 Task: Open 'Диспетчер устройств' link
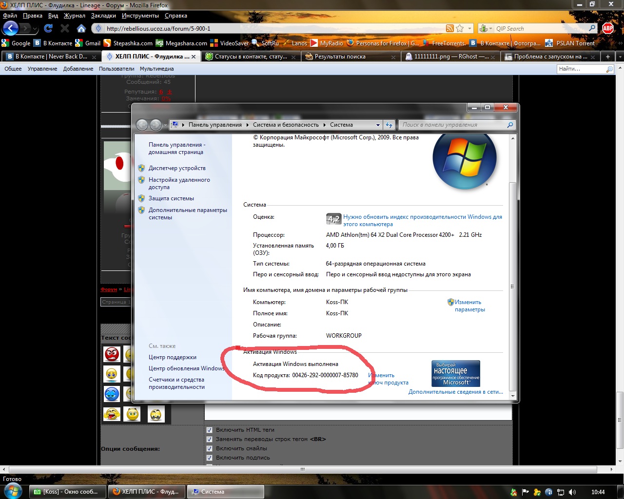(177, 168)
